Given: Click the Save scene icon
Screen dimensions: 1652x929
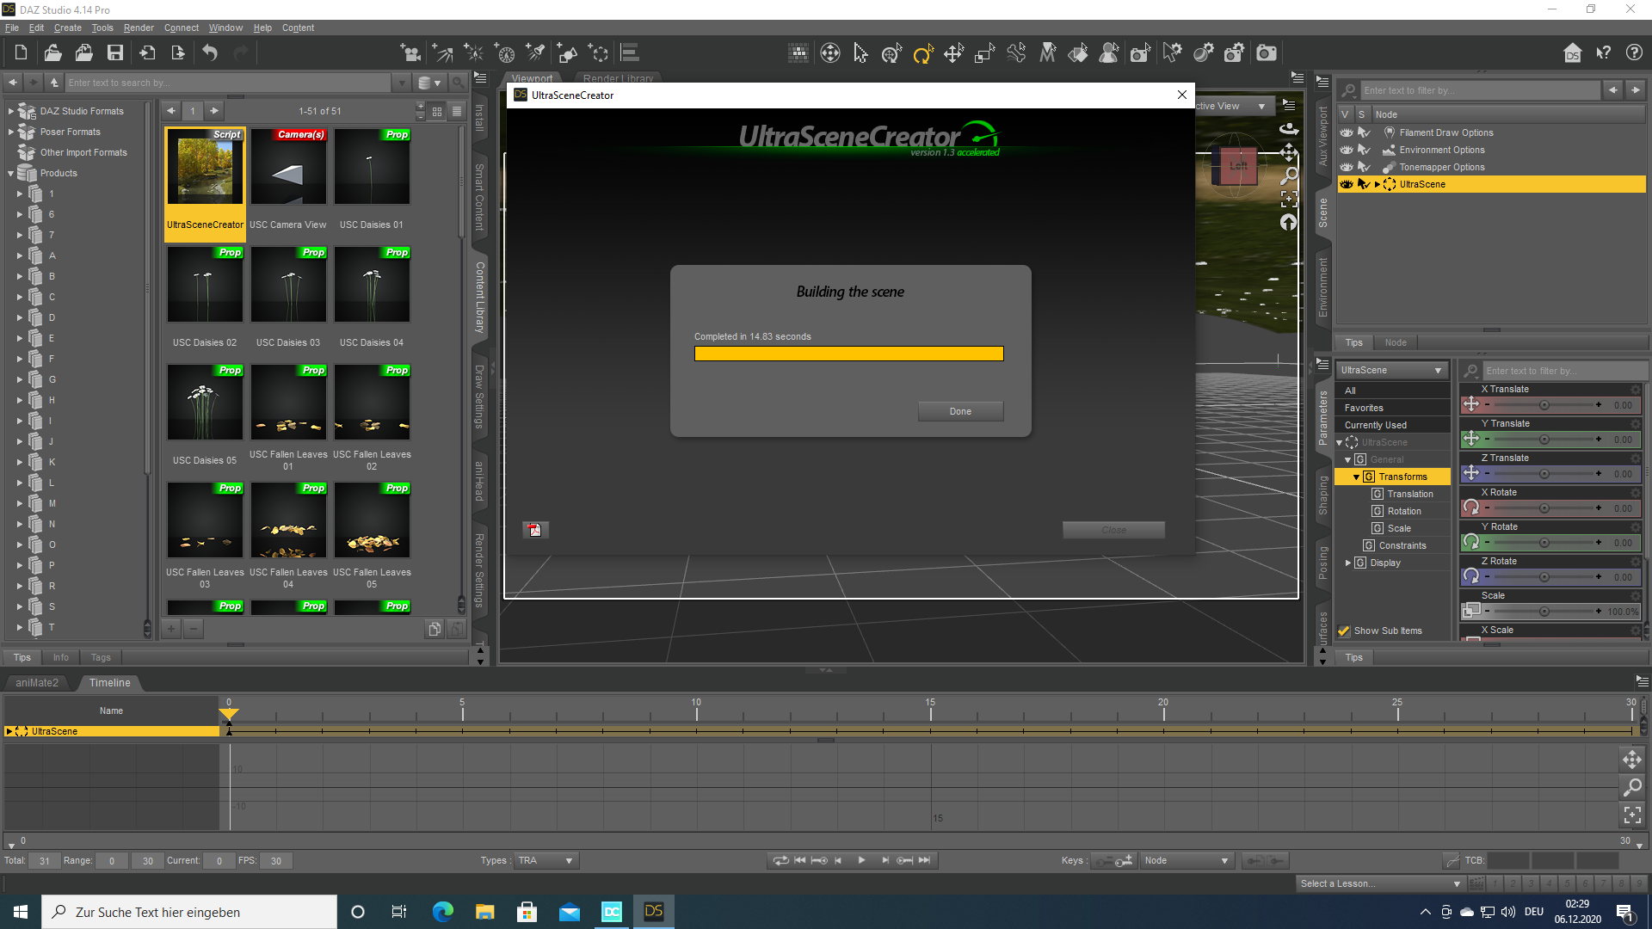Looking at the screenshot, I should pos(114,53).
